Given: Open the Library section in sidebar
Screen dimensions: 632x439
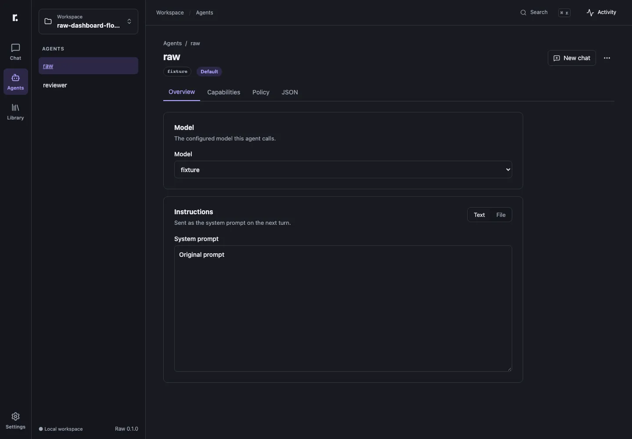Looking at the screenshot, I should point(15,112).
